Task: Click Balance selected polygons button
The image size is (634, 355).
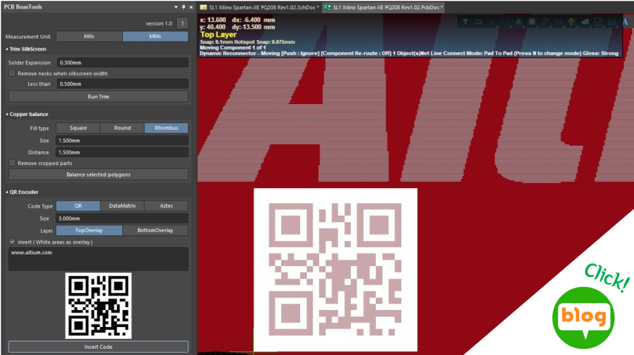Action: 99,175
